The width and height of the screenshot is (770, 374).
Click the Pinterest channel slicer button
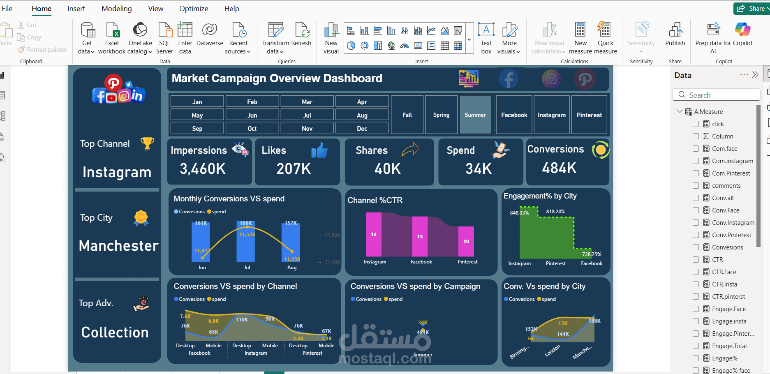point(589,115)
